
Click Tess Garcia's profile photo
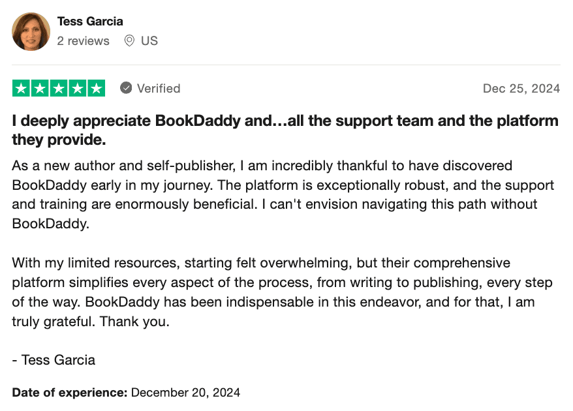click(31, 31)
